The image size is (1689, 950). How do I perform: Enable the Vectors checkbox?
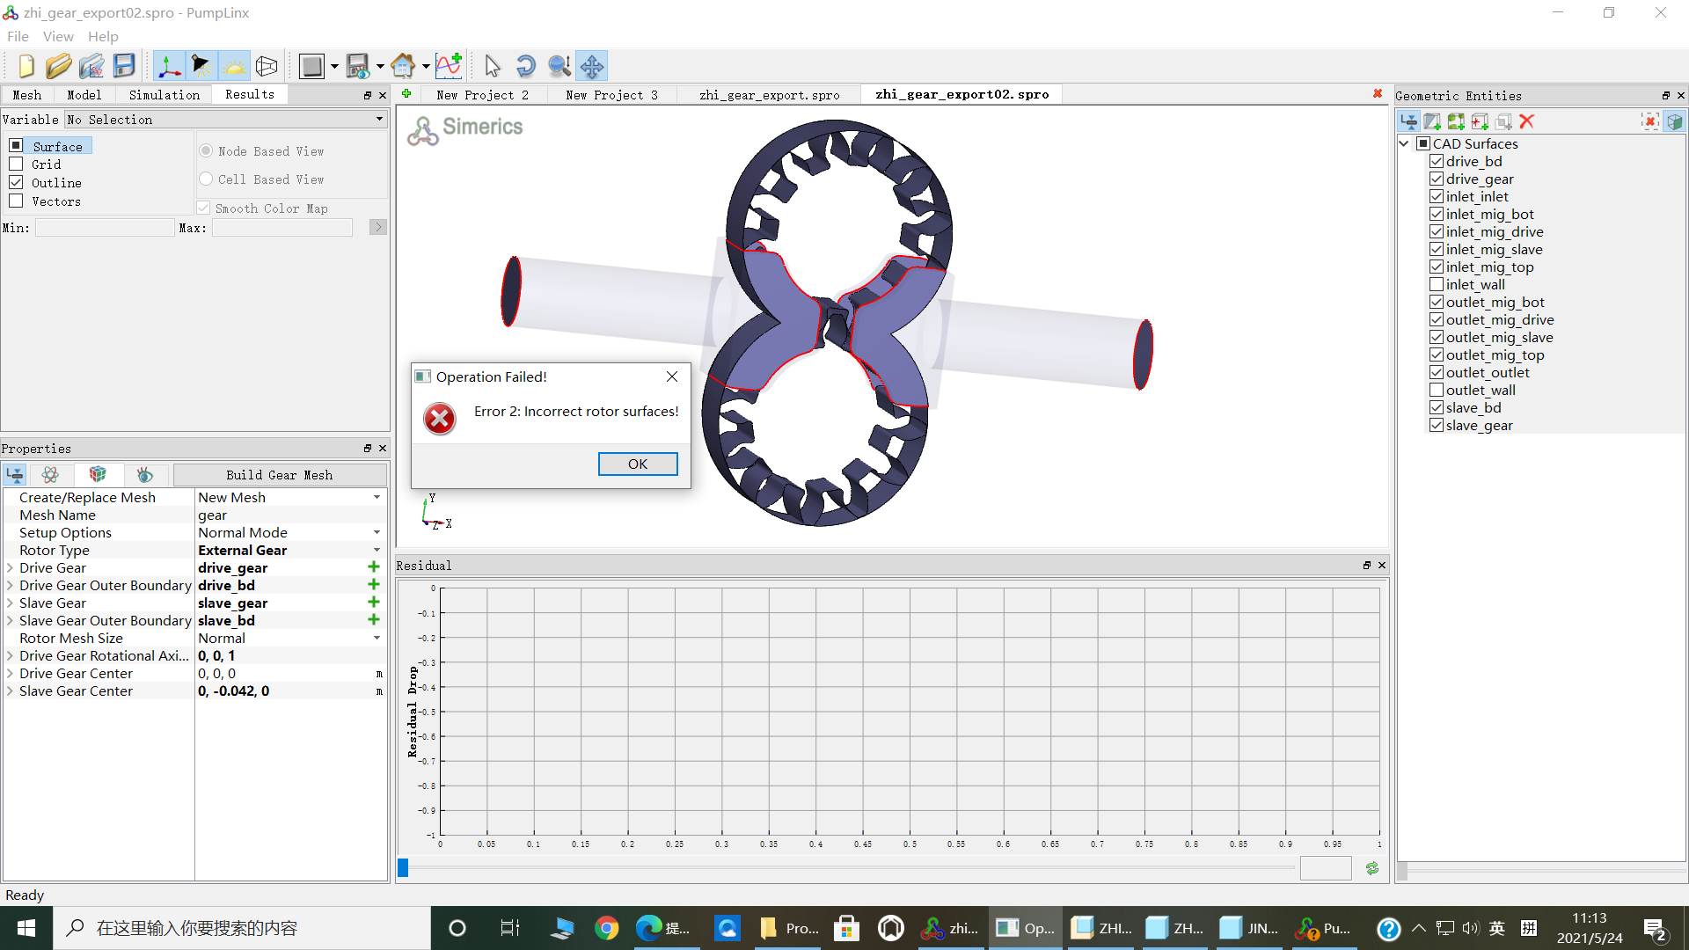16,201
